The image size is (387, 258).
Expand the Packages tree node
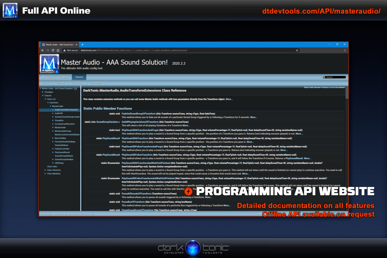pos(43,92)
